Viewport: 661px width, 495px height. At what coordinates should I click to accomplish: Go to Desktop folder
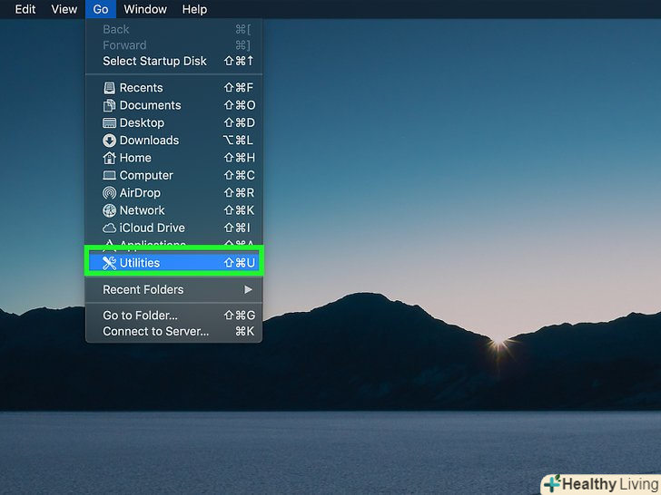173,123
